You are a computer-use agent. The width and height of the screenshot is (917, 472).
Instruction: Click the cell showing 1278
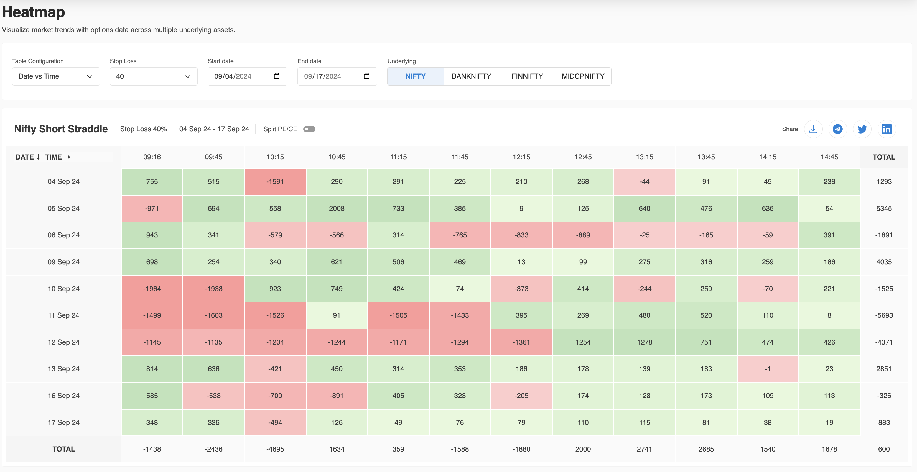tap(645, 342)
